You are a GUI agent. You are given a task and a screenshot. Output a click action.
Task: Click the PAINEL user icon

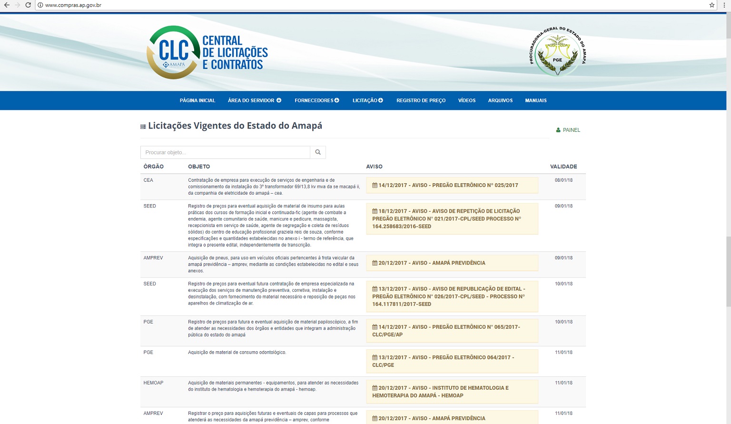pyautogui.click(x=558, y=130)
